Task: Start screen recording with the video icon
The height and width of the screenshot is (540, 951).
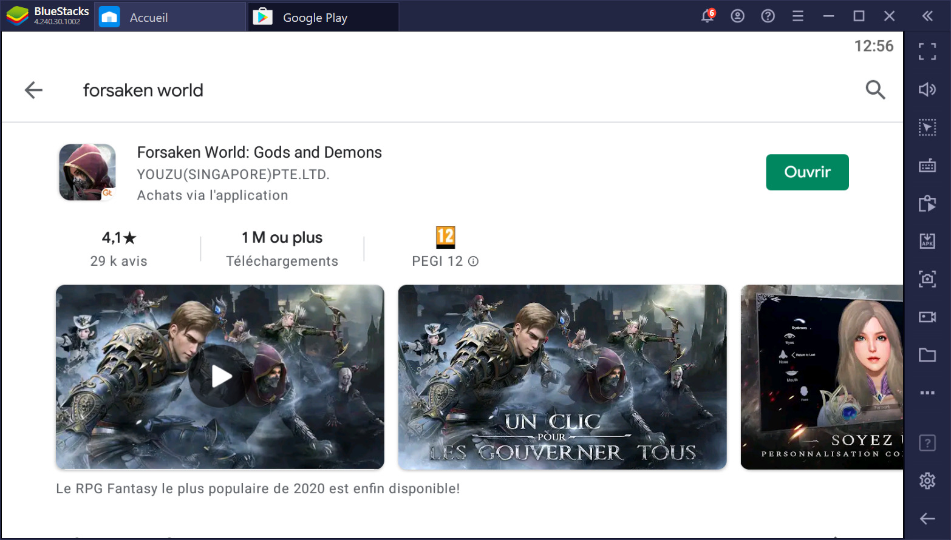Action: [927, 317]
